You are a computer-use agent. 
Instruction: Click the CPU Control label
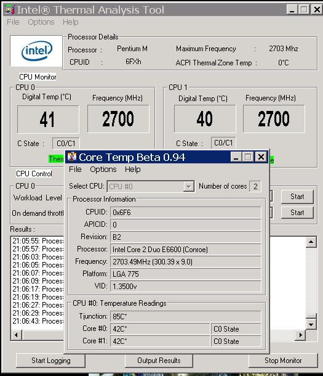tap(34, 174)
